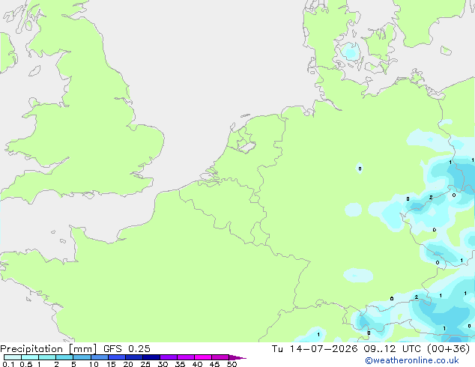The image size is (475, 367).
Task: Click the 35–40 mm legend swatch
Action: coord(186,357)
